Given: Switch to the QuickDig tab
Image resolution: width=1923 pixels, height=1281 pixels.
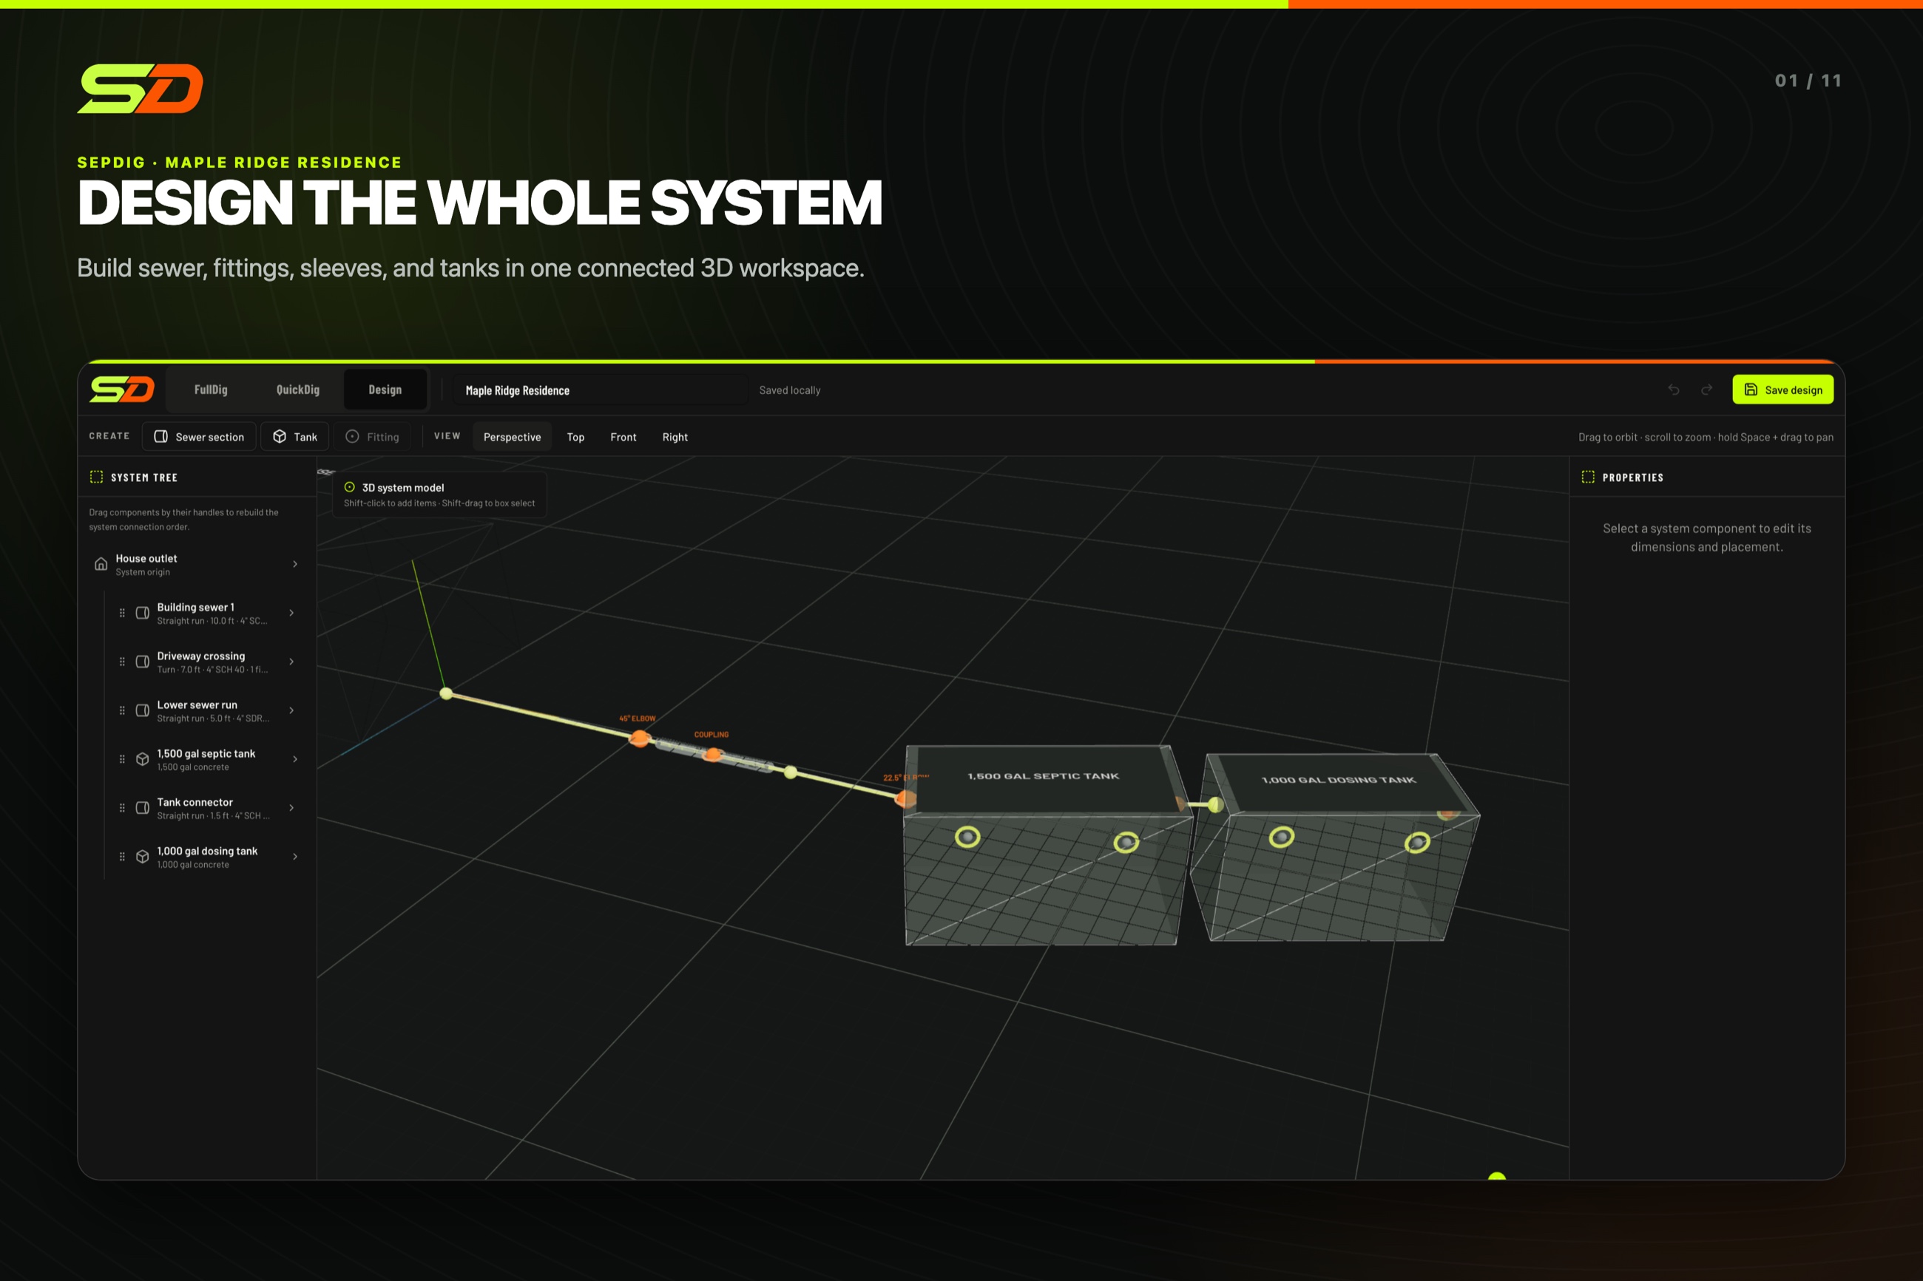Looking at the screenshot, I should click(x=298, y=390).
